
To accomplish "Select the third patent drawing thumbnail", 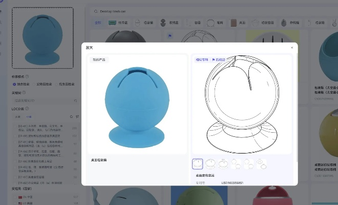I will point(223,163).
